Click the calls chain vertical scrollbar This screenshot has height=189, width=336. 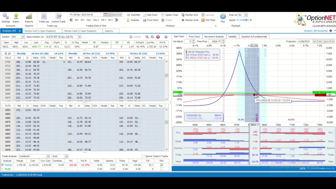pyautogui.click(x=166, y=80)
